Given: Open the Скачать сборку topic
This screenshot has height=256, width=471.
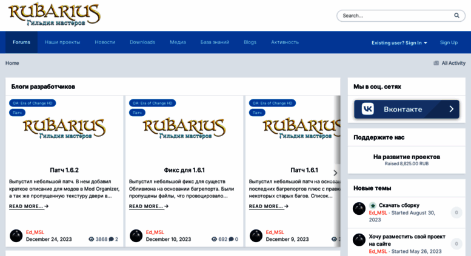Looking at the screenshot, I should coord(399,205).
